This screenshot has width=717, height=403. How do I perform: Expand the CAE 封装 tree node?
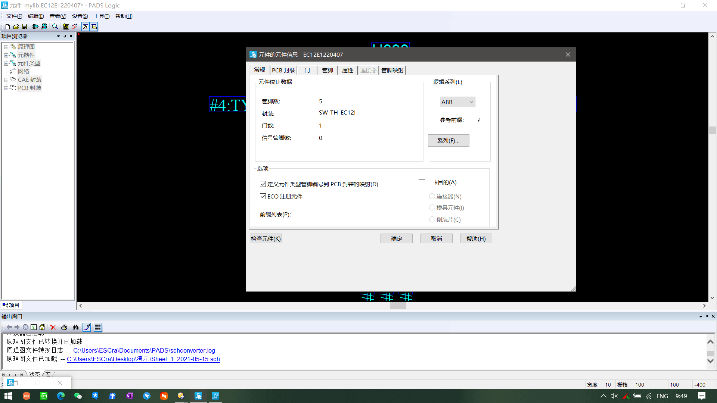6,80
